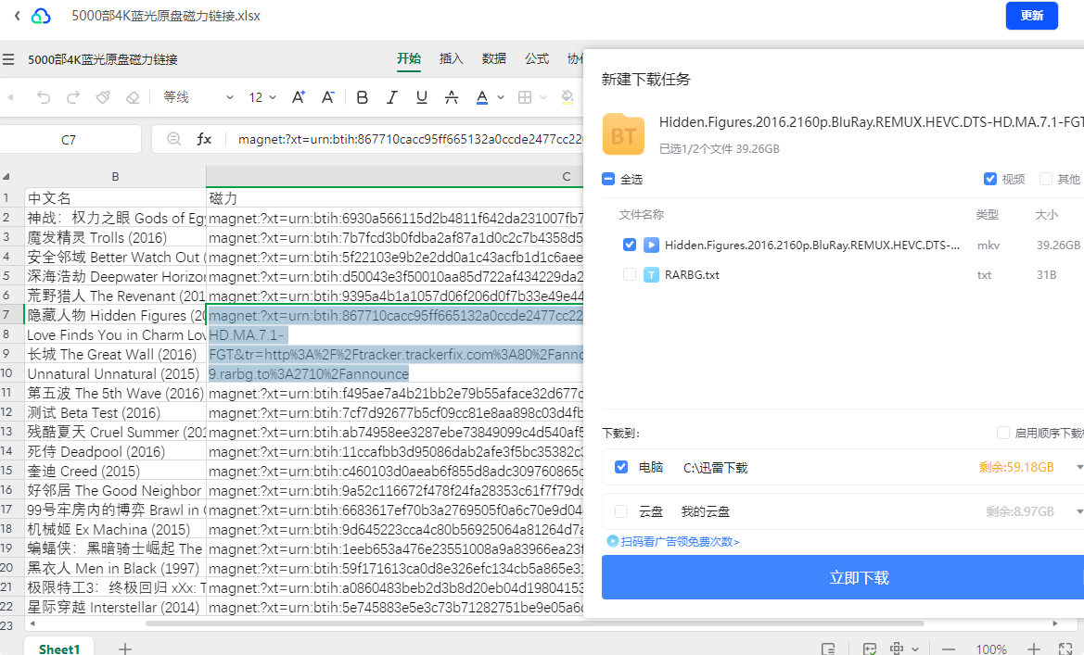Click the 大小 column header in file list

1047,215
